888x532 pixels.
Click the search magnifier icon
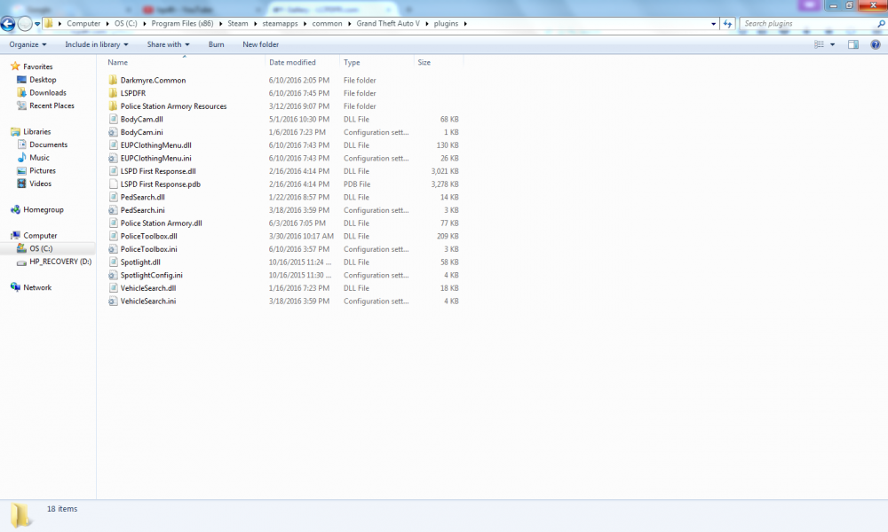[x=881, y=24]
